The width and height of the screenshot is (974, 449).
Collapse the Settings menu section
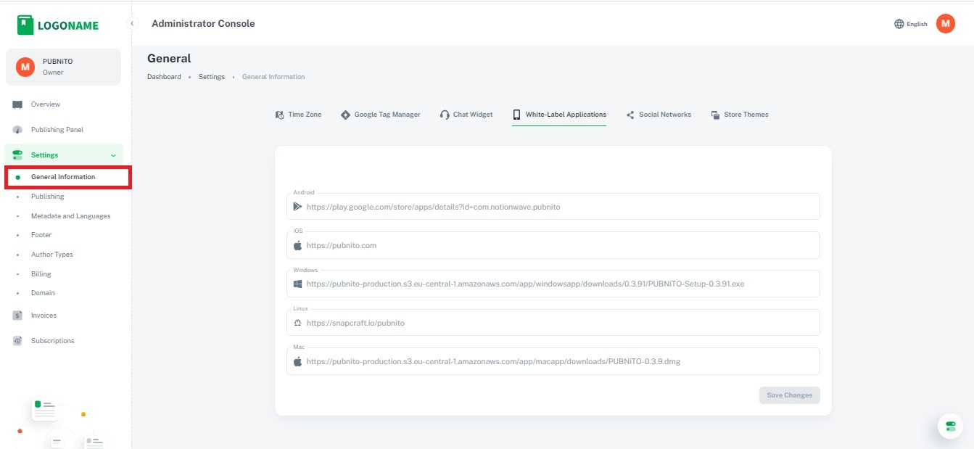click(x=112, y=155)
